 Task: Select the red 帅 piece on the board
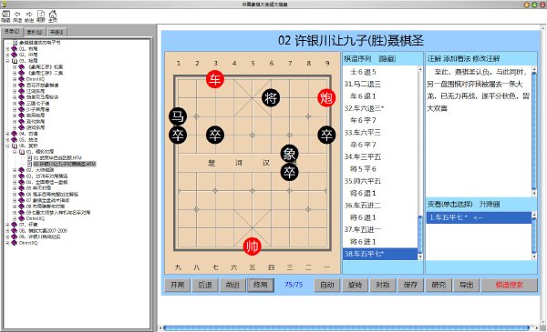(x=252, y=246)
